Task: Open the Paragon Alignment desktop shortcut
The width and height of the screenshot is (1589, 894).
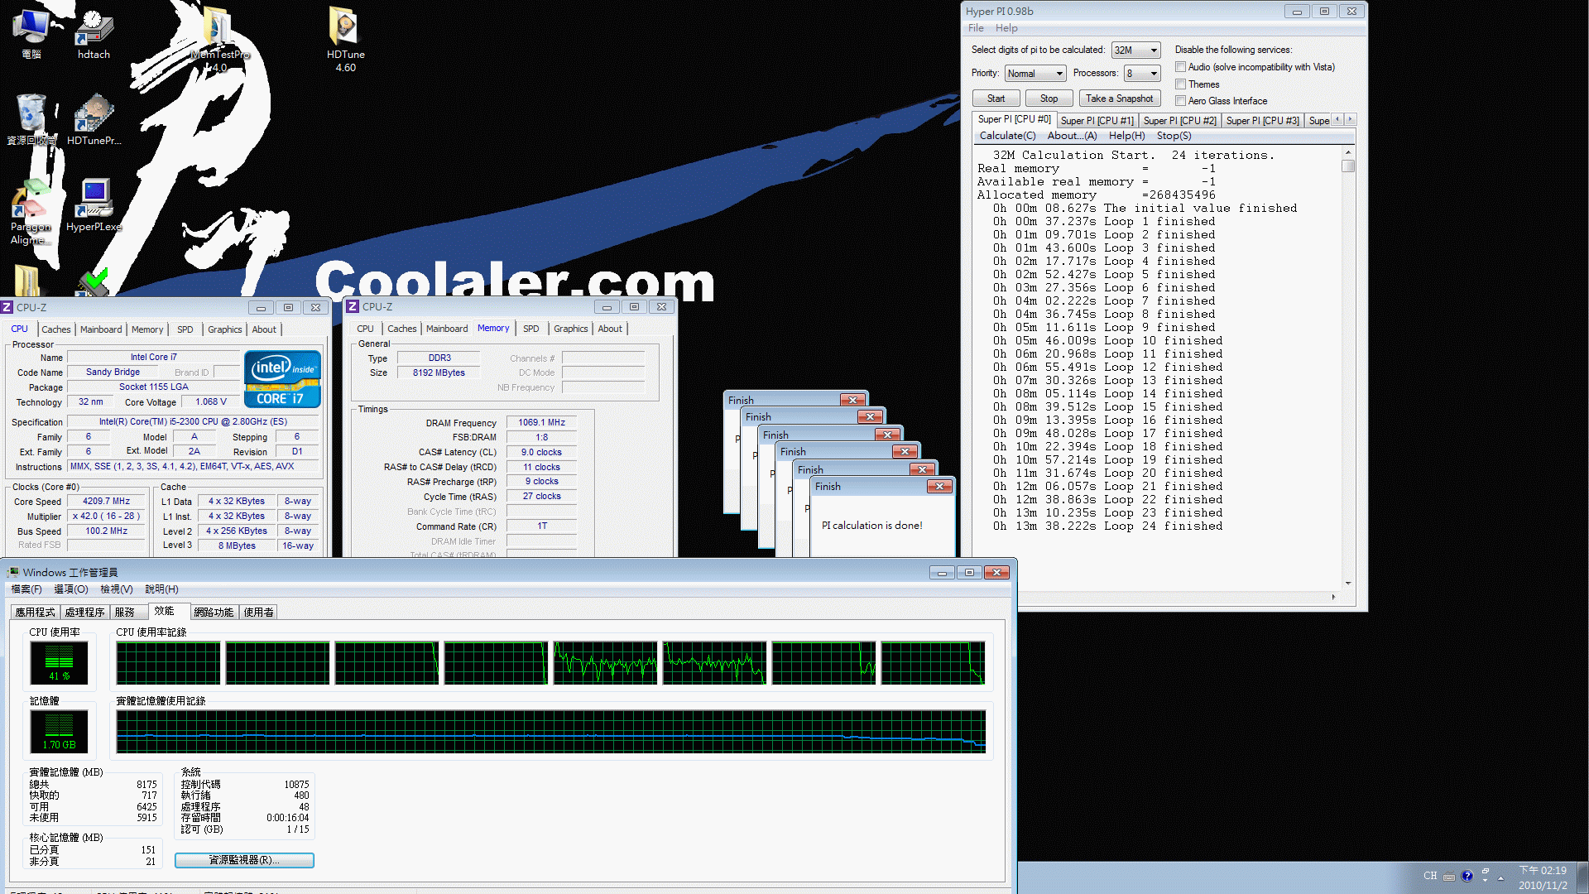Action: click(31, 212)
